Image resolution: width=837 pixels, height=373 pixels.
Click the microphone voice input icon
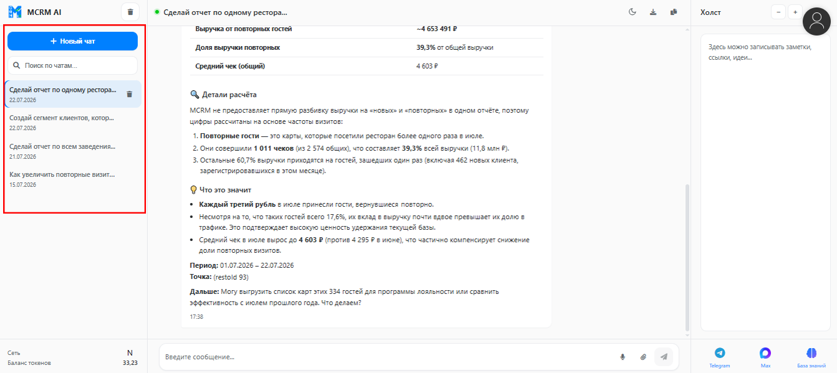tap(622, 357)
